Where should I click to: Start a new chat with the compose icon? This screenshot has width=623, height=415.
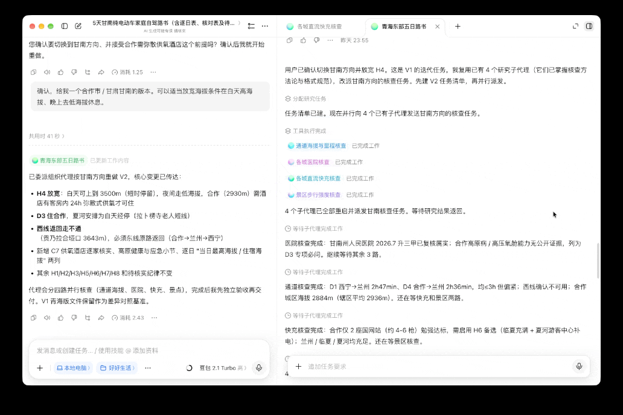(x=78, y=26)
